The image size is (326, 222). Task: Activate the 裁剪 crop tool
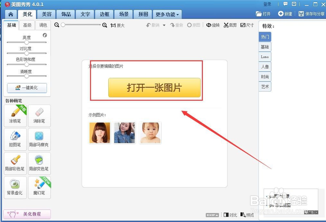click(x=230, y=25)
